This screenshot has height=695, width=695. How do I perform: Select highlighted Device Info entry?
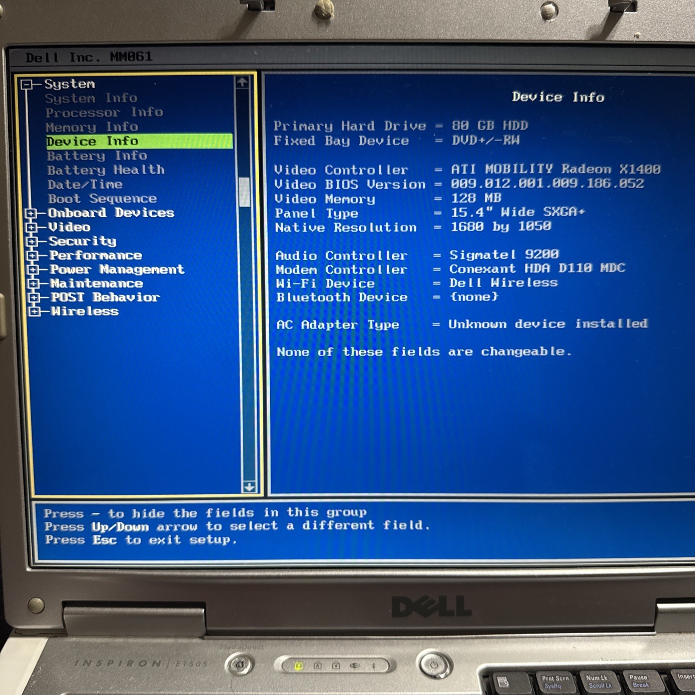pos(139,141)
